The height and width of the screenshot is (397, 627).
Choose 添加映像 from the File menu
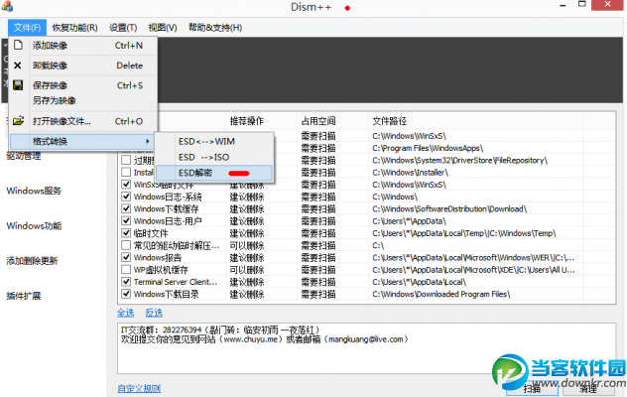pyautogui.click(x=82, y=46)
